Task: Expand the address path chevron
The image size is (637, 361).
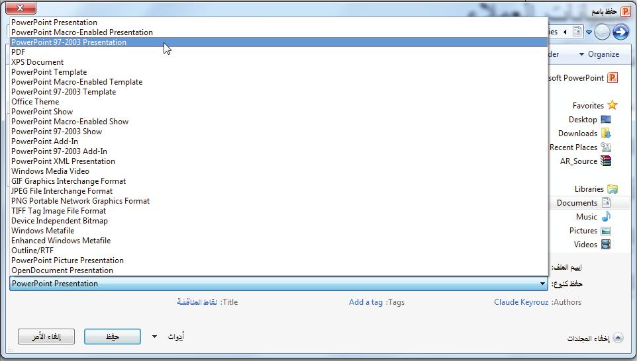Action: (x=565, y=32)
